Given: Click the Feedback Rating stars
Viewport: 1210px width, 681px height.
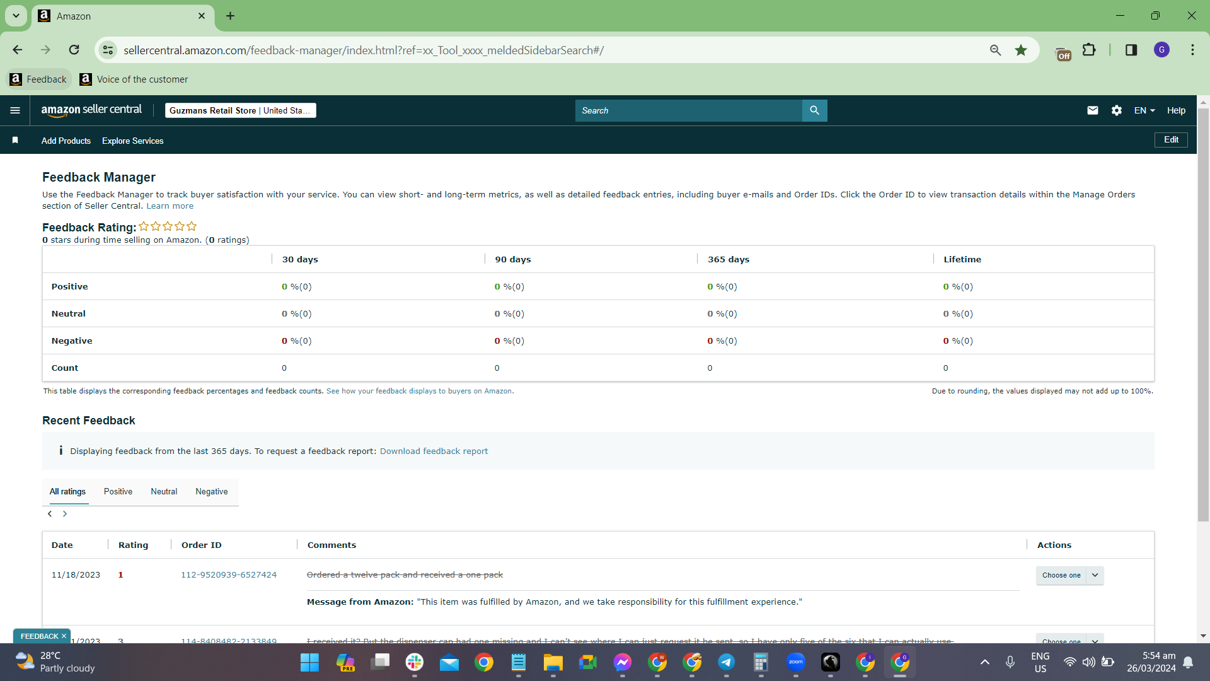Looking at the screenshot, I should [x=168, y=226].
